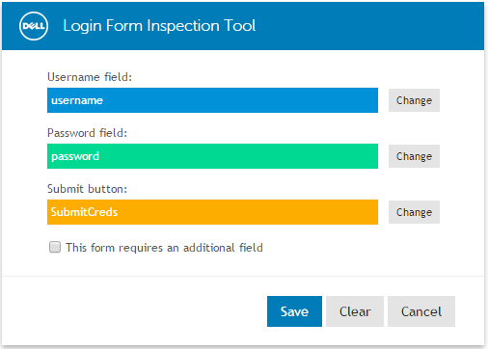
Task: Select the orange SubmitCreds field box
Action: click(212, 212)
